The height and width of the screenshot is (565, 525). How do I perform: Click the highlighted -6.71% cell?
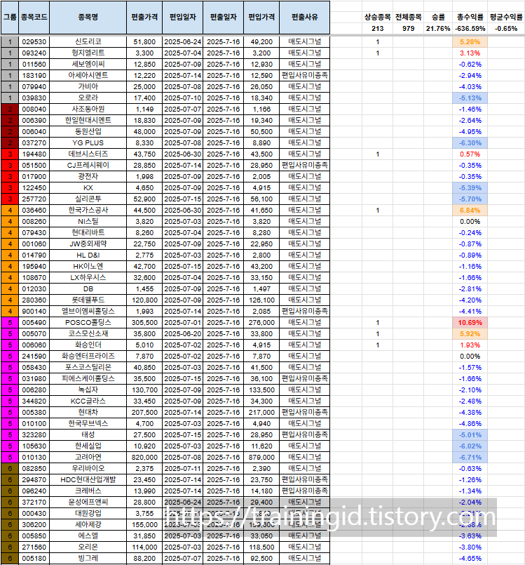point(470,457)
